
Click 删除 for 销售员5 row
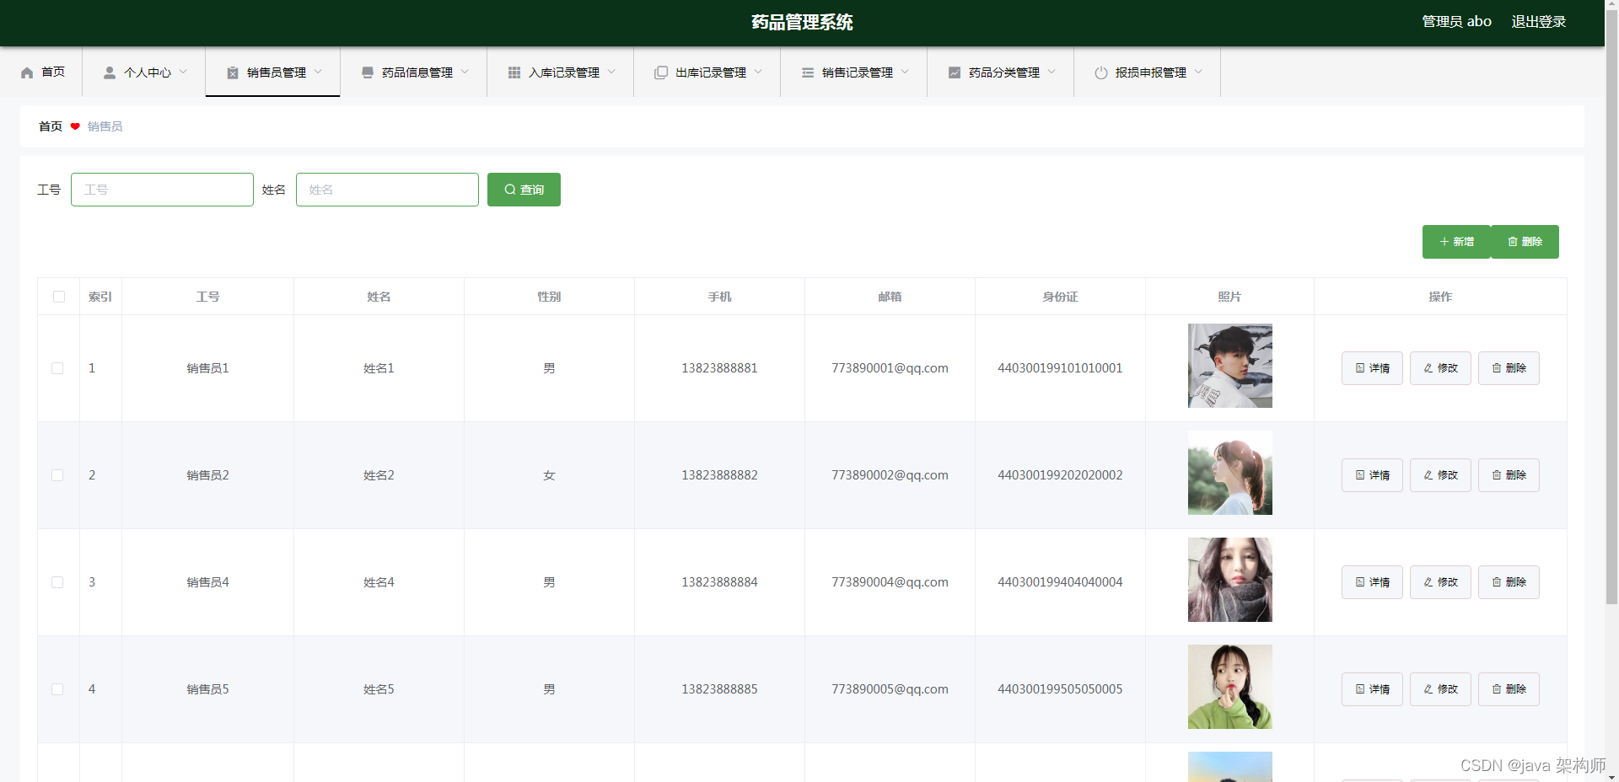click(x=1509, y=689)
